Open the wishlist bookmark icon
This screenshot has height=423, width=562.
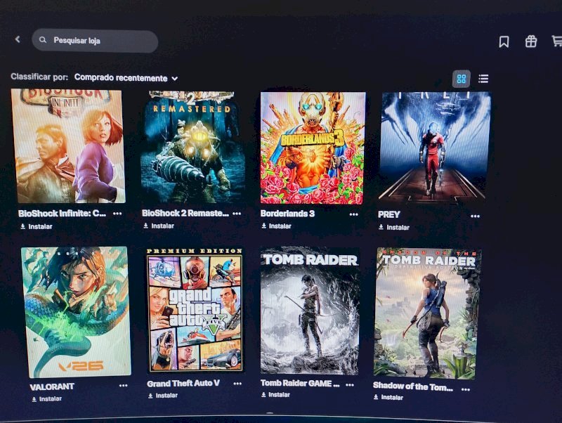[x=504, y=42]
